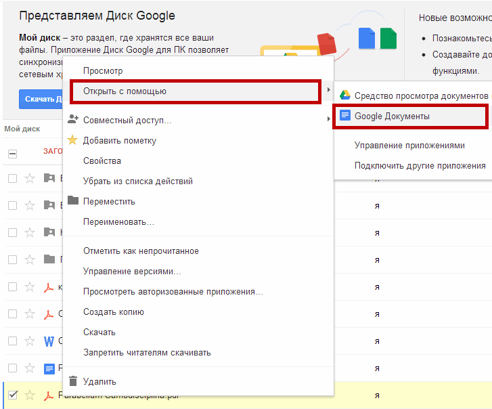The height and width of the screenshot is (409, 492).
Task: Choose Переместить in the context menu
Action: (x=198, y=201)
